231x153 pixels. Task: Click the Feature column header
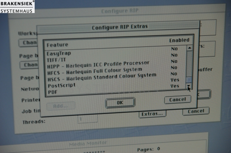[57, 45]
